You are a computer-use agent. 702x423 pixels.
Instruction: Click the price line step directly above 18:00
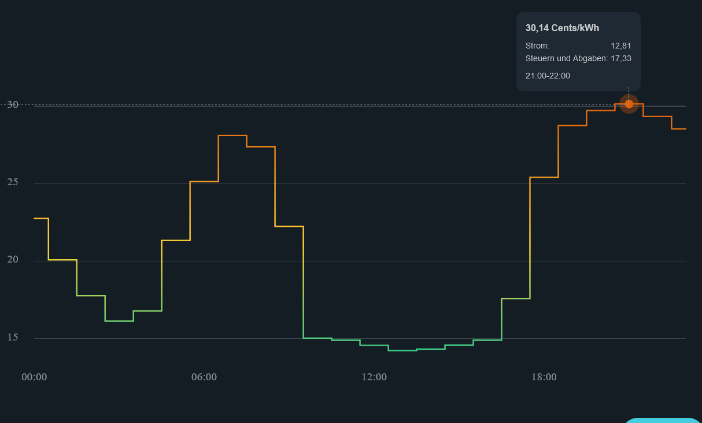click(x=544, y=177)
